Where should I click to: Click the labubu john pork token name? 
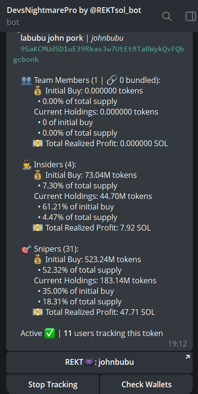52,38
